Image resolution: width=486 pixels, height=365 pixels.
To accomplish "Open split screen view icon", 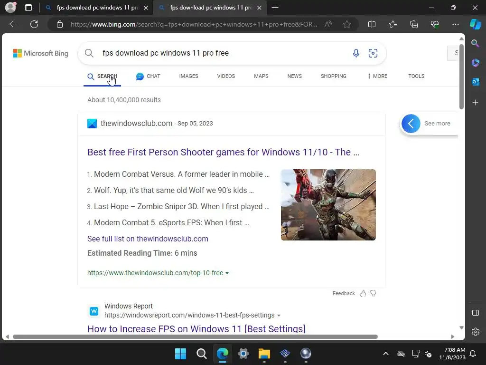I will pyautogui.click(x=372, y=24).
